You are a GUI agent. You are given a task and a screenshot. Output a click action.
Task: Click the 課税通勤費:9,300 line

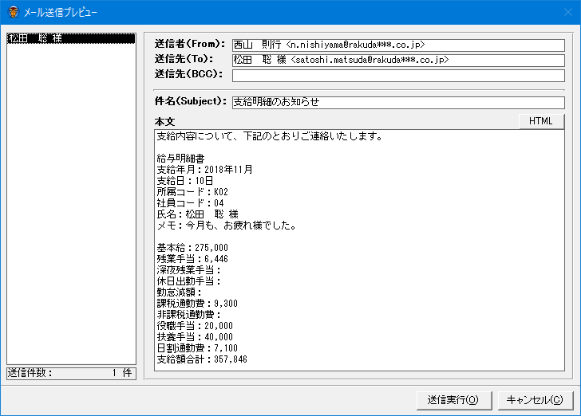click(197, 304)
